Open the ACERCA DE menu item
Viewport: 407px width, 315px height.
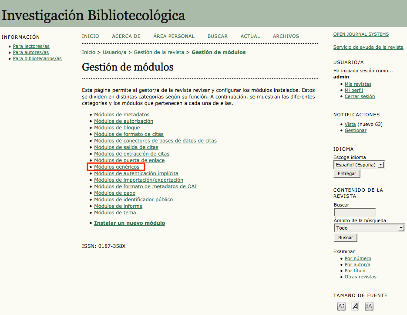[126, 36]
